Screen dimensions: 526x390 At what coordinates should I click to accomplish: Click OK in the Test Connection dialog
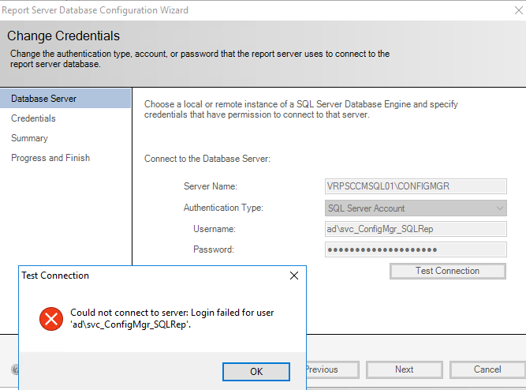click(256, 372)
